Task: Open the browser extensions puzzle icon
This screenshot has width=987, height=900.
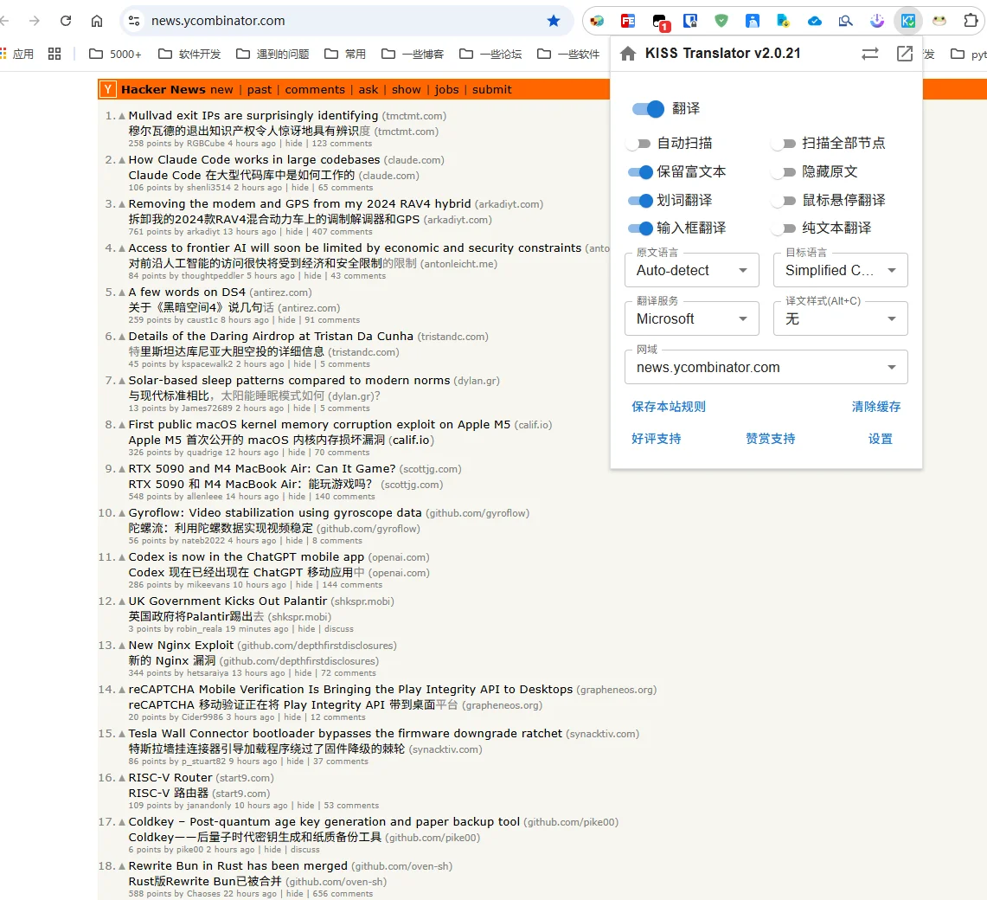Action: (971, 21)
